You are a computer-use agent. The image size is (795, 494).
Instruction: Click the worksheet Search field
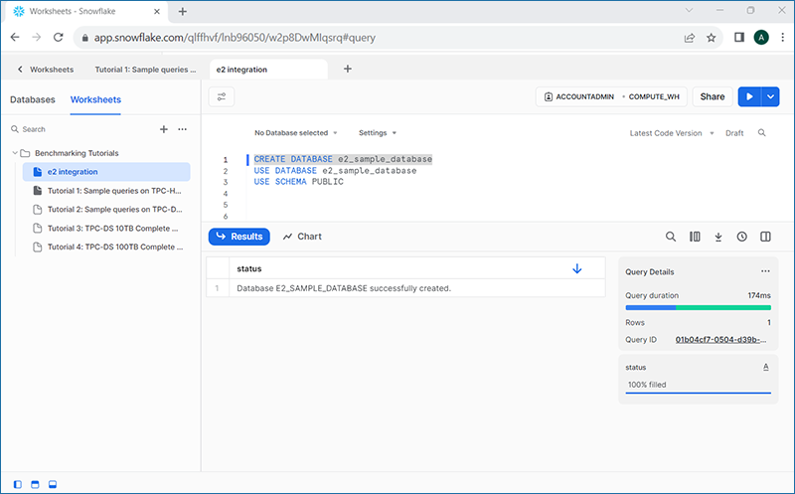[x=81, y=129]
